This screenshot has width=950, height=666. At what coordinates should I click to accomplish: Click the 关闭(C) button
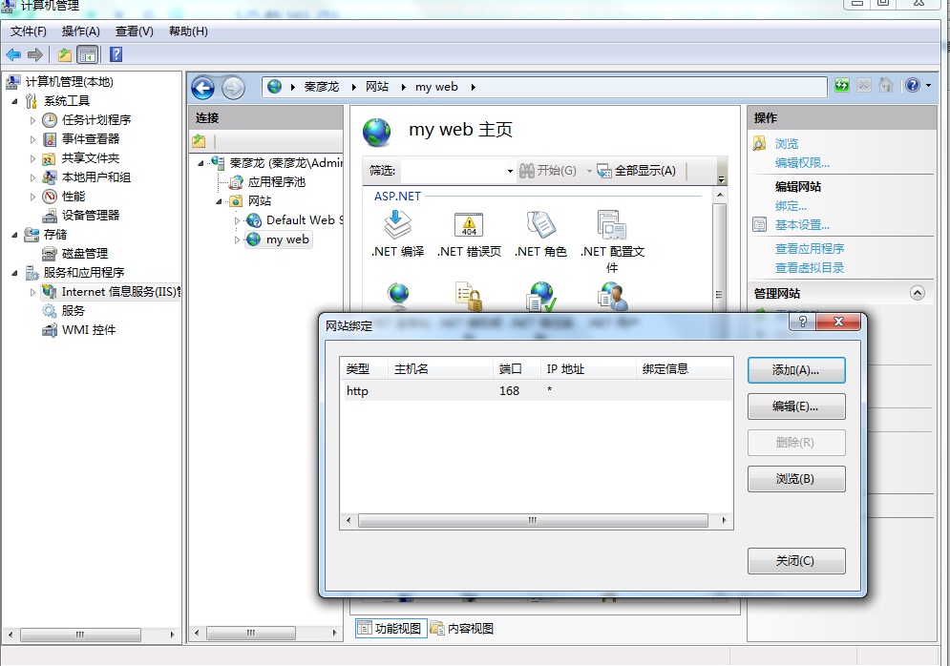coord(795,561)
